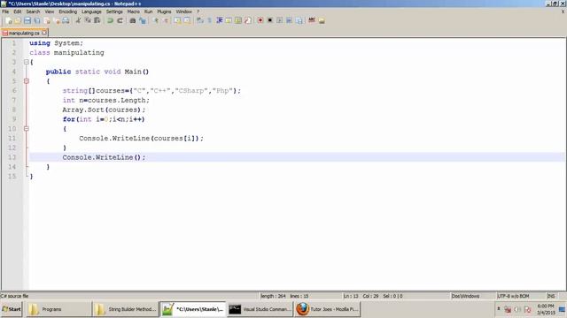Image resolution: width=567 pixels, height=318 pixels.
Task: Click the Save Recorded Macro icon
Action: pos(299,20)
